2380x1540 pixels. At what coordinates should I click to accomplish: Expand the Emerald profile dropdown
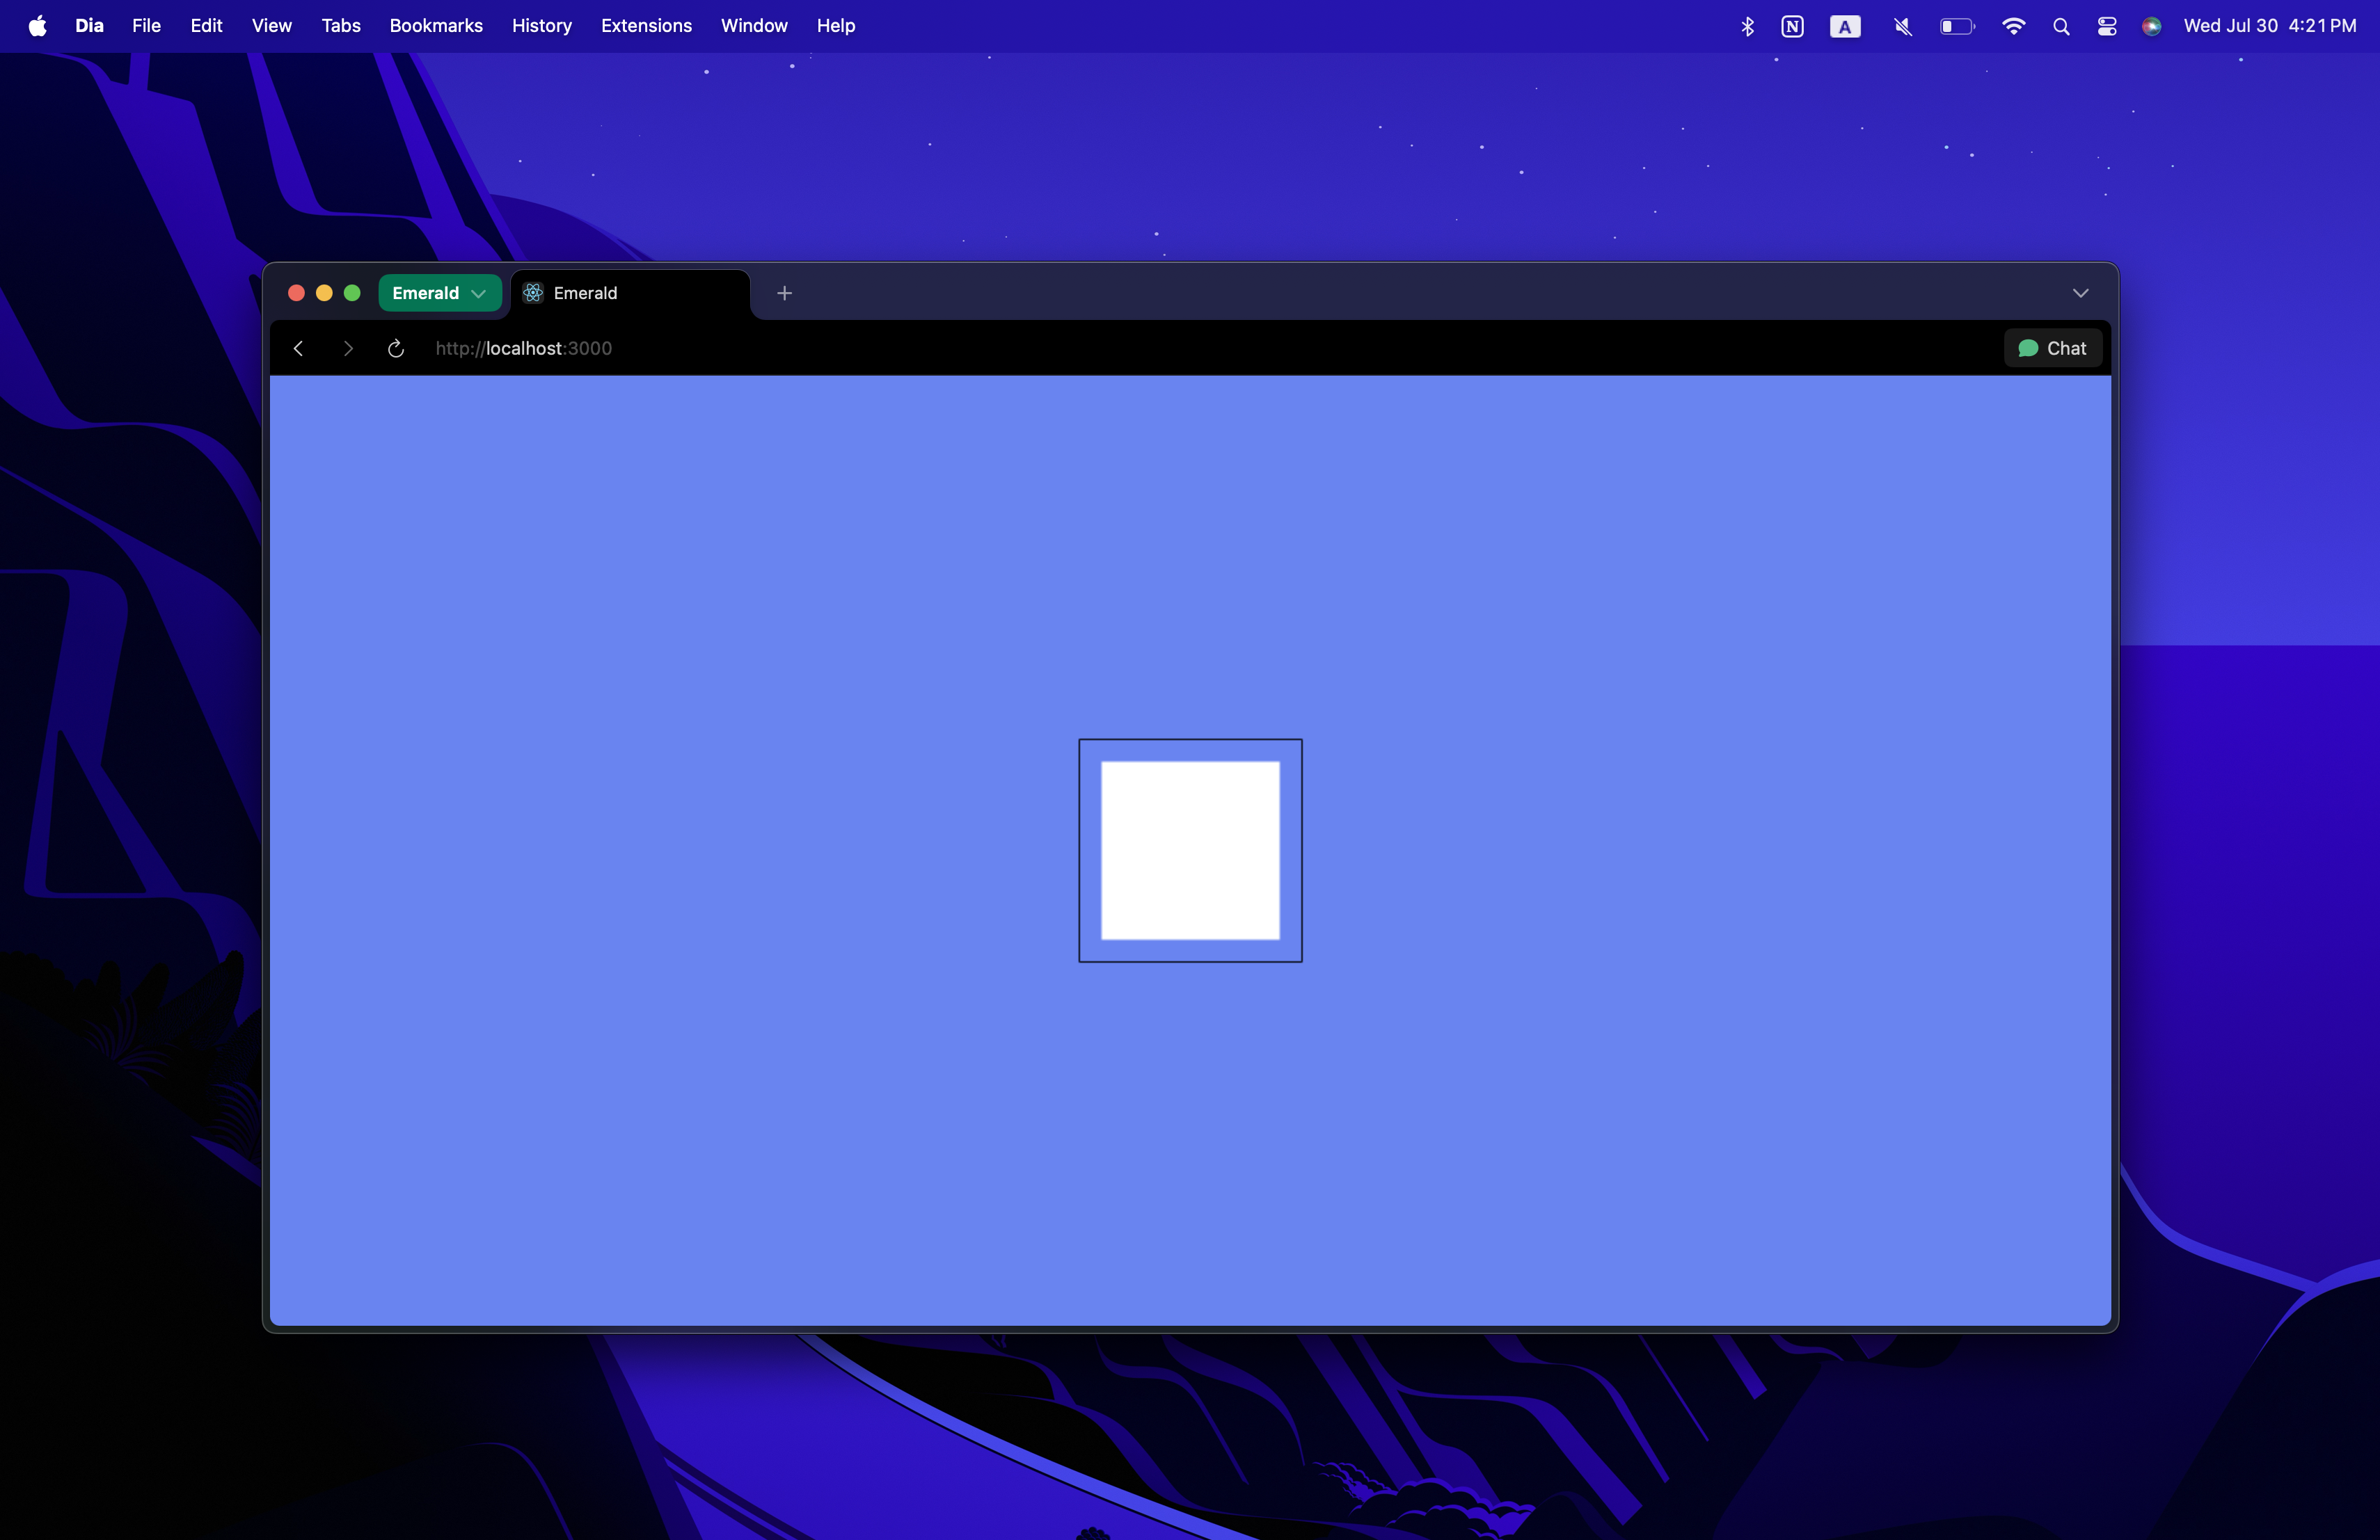[440, 293]
